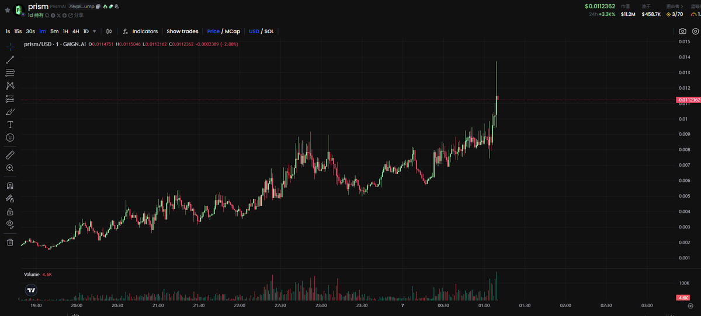The width and height of the screenshot is (701, 316).
Task: Select the crosshair cursor tool
Action: (10, 47)
